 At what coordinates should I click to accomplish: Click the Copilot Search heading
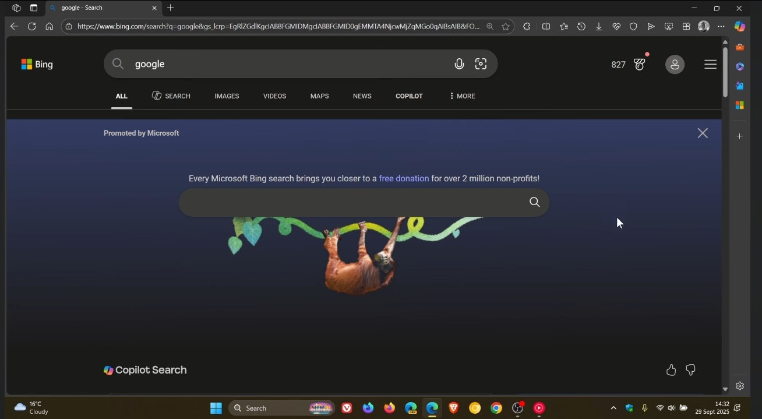coord(145,370)
